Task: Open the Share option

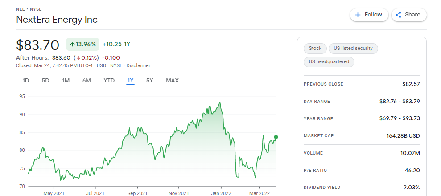Action: (409, 15)
